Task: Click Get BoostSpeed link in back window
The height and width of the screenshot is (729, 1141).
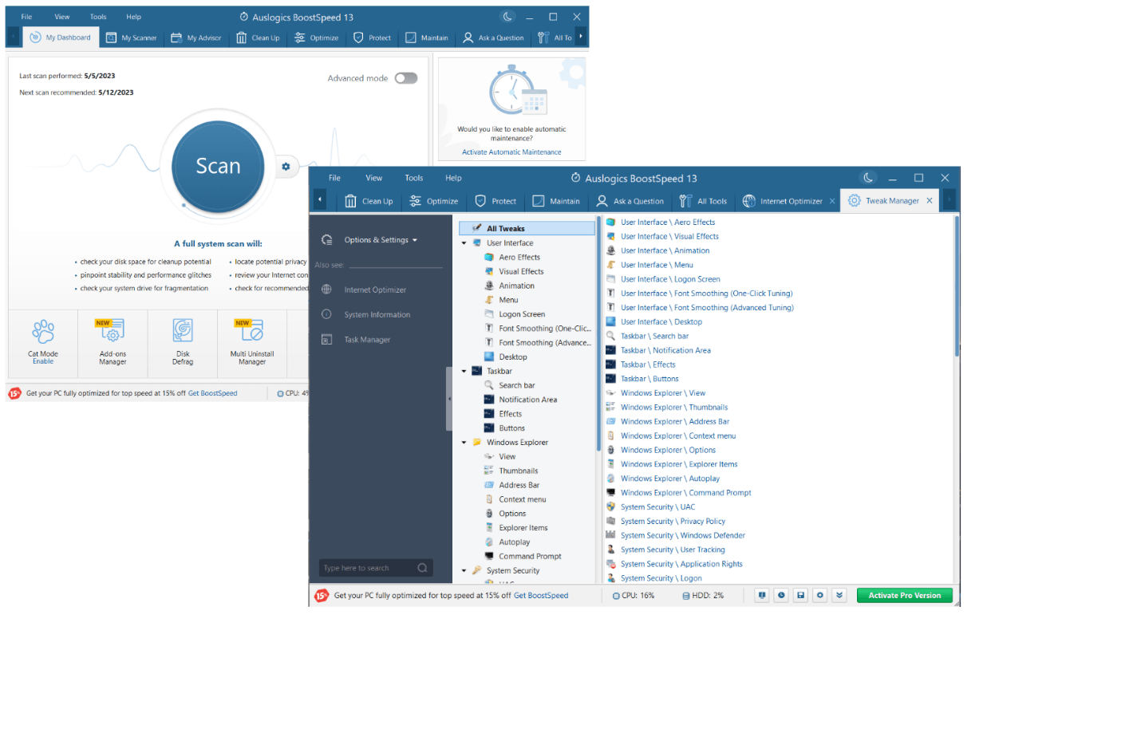Action: pyautogui.click(x=212, y=393)
